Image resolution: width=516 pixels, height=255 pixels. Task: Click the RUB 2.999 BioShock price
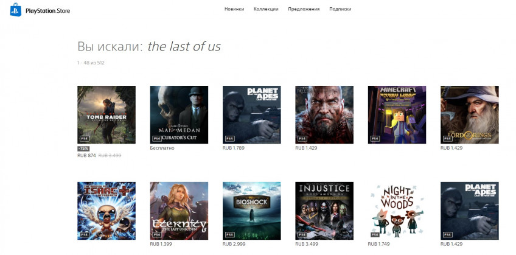tap(234, 244)
